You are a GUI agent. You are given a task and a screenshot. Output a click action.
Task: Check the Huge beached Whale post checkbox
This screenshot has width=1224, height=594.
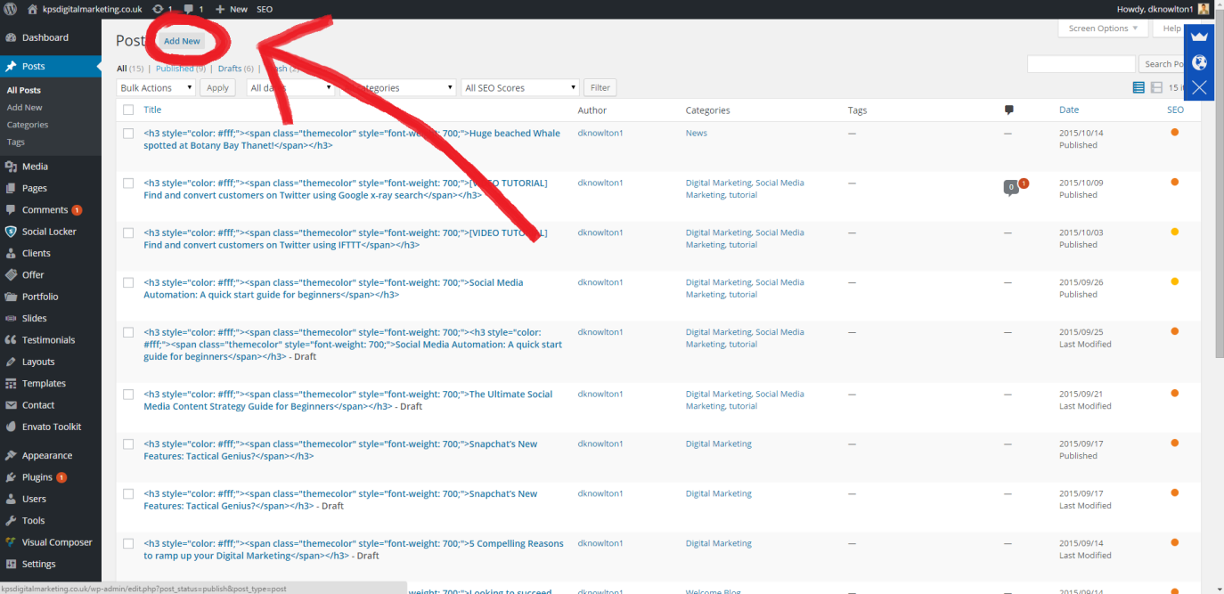point(128,134)
